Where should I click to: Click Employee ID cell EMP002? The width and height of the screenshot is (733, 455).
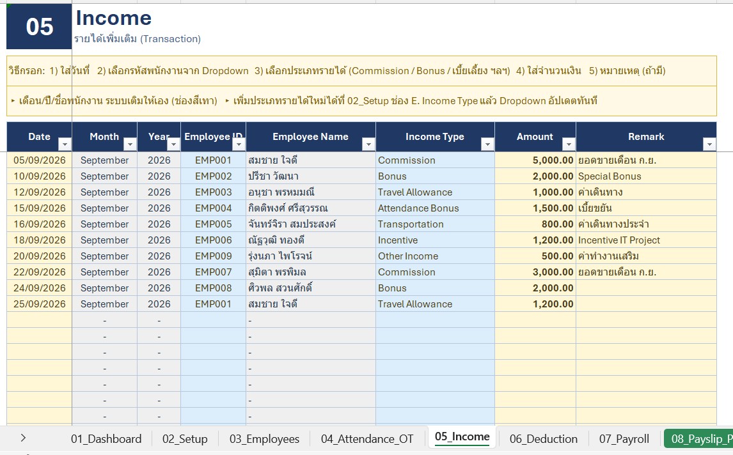(x=213, y=176)
